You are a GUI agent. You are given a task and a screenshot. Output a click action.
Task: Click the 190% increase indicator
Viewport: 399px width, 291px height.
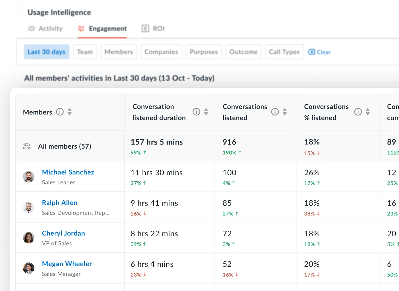pos(232,153)
